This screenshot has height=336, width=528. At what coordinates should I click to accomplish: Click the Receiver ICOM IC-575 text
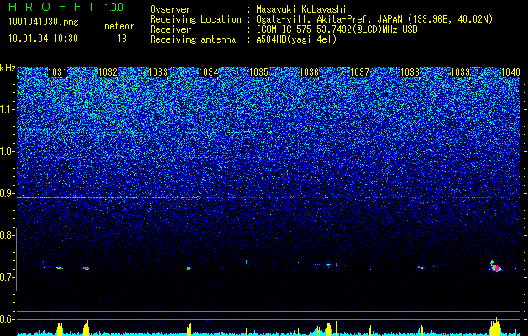[337, 29]
